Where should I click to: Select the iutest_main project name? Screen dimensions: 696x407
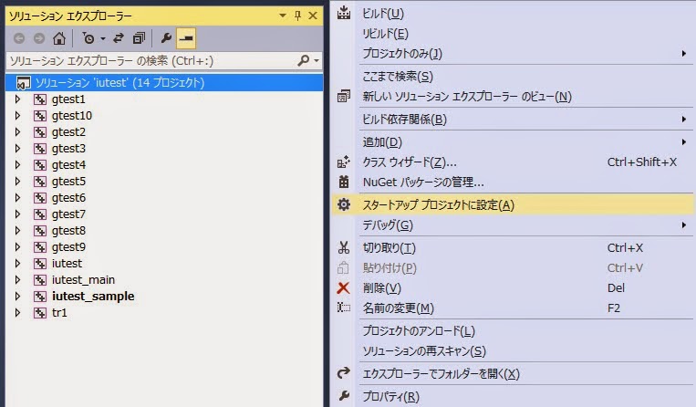pos(83,280)
